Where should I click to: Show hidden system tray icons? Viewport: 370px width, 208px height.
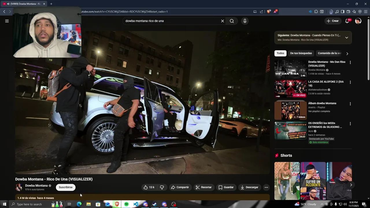coord(322,204)
